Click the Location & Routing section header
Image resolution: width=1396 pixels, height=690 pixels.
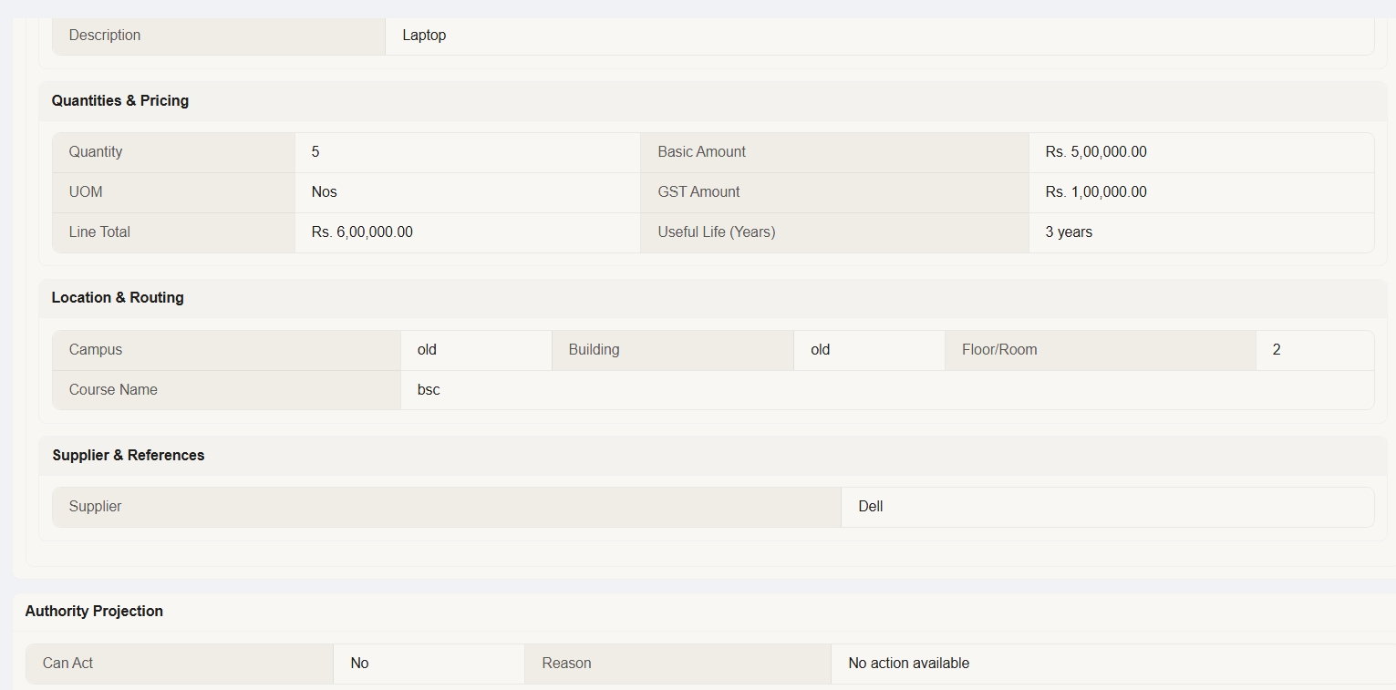pos(118,298)
